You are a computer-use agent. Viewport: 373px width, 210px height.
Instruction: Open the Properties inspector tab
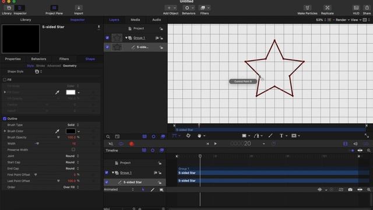click(x=13, y=59)
